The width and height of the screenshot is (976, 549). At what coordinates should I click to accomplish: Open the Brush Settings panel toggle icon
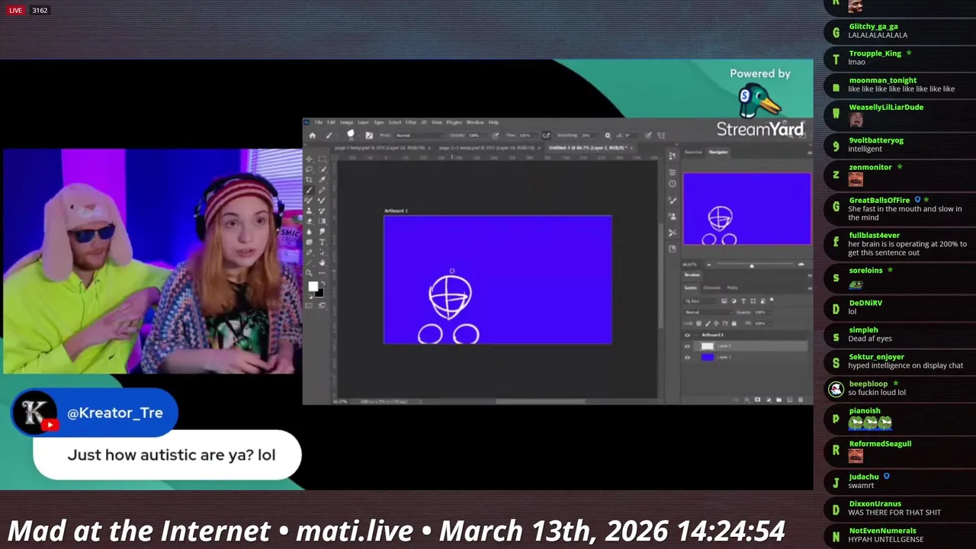tap(369, 135)
